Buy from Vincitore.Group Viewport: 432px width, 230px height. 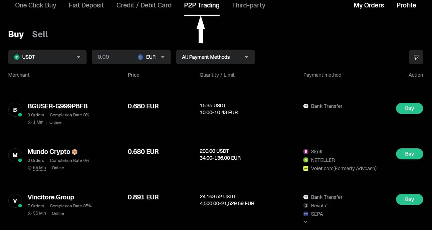coord(410,199)
